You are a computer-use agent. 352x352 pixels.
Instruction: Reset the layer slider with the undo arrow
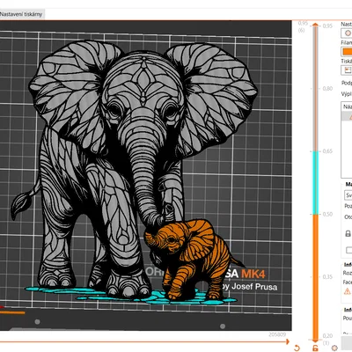pos(297,348)
